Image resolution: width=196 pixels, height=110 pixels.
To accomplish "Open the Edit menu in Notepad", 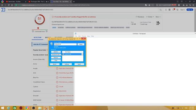I will 79,36.
